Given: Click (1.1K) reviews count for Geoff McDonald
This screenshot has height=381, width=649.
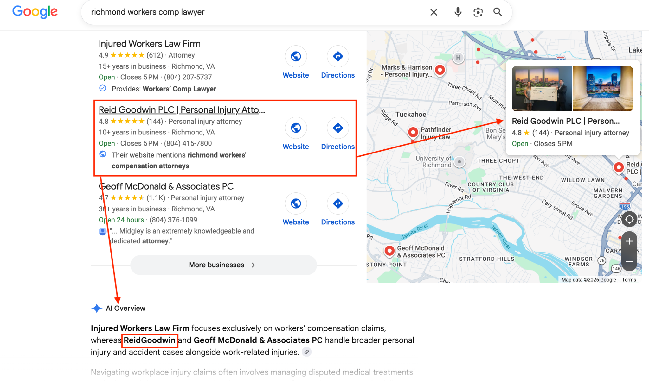Looking at the screenshot, I should click(x=156, y=198).
